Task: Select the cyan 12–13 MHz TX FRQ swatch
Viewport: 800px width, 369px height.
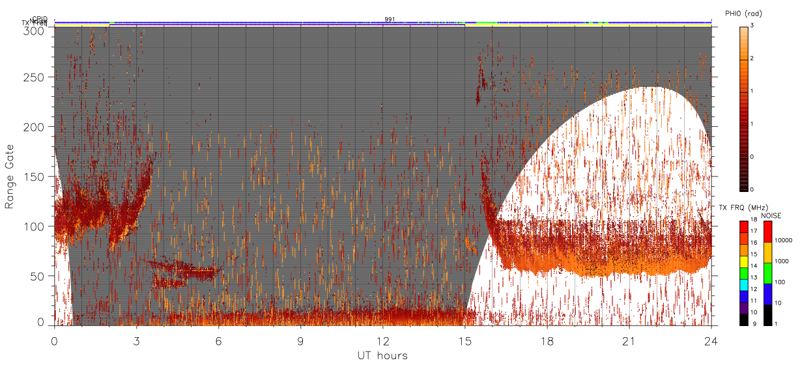Action: click(743, 285)
